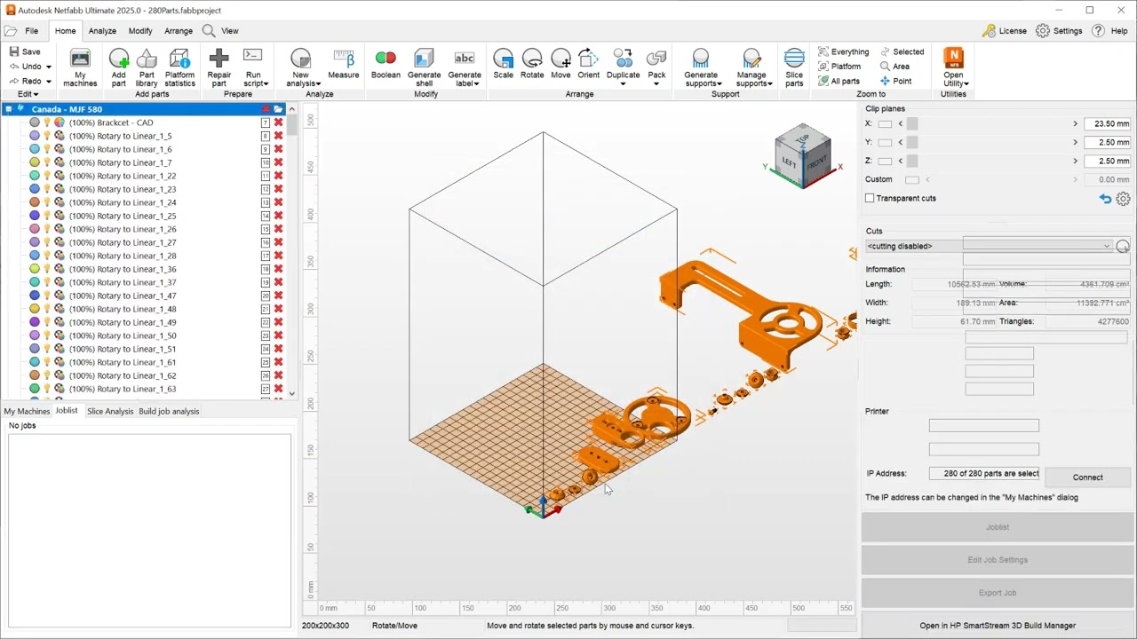Zoom to Everything
The width and height of the screenshot is (1137, 639).
tap(844, 51)
